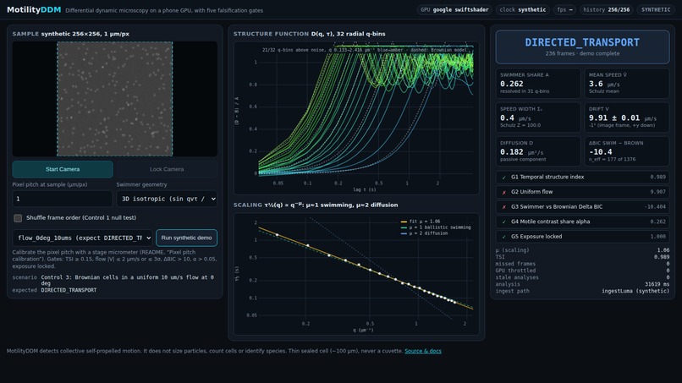Click the 'μ (scaling) 1.06' stat row
The image size is (682, 383).
click(582, 250)
